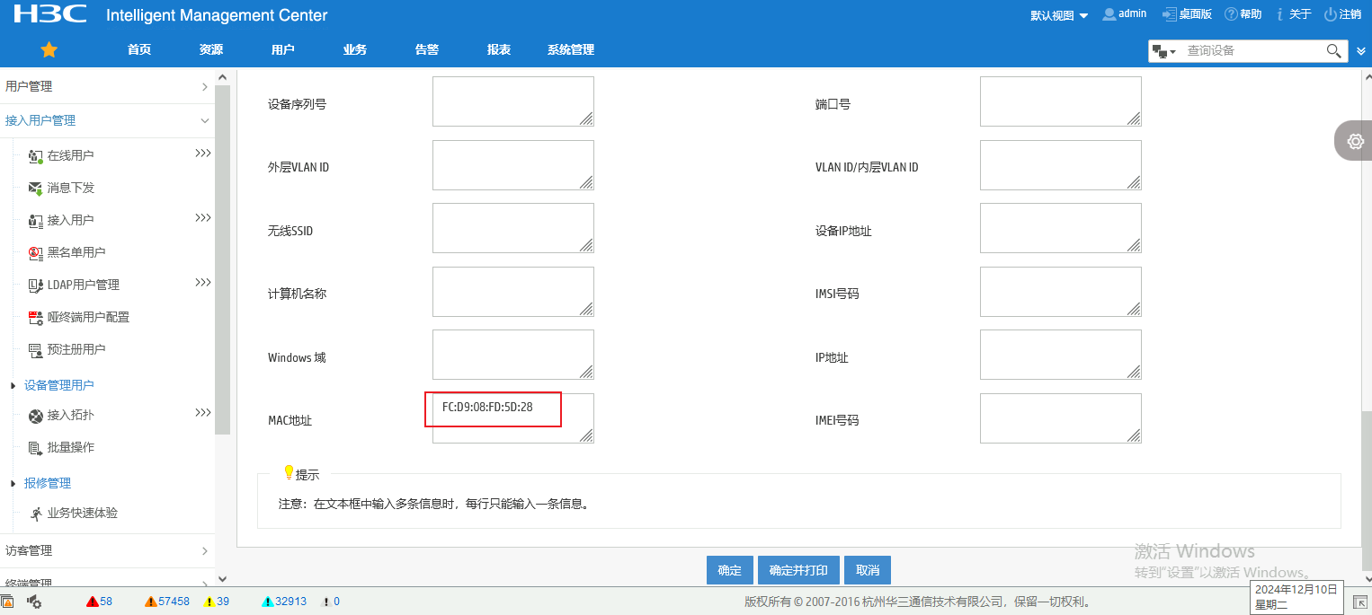The image size is (1372, 615).
Task: Open the 业务 menu
Action: [x=355, y=49]
